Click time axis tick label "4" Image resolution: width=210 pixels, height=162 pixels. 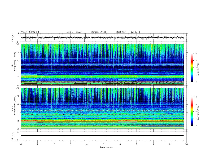(87, 144)
